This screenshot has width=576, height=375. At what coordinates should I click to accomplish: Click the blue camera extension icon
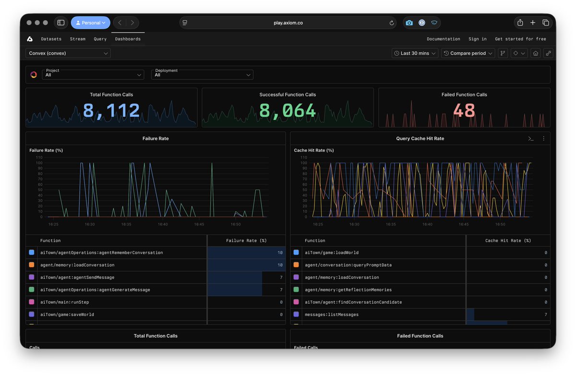(x=409, y=23)
